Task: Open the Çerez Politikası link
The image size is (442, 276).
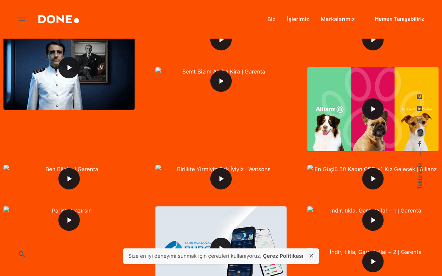Action: [283, 256]
